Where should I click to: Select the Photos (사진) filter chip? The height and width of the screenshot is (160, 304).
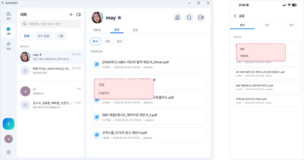[107, 41]
